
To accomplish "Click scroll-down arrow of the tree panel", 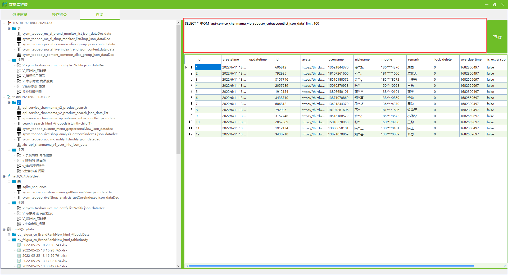I will click(178, 266).
